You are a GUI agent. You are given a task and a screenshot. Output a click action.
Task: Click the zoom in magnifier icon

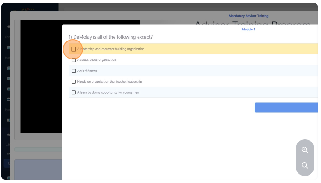pos(305,150)
